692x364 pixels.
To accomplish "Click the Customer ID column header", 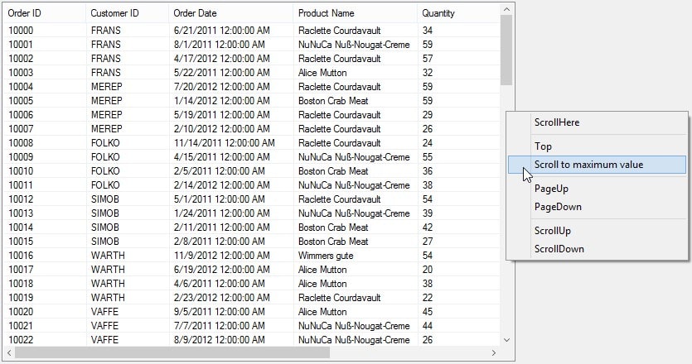I will click(127, 13).
